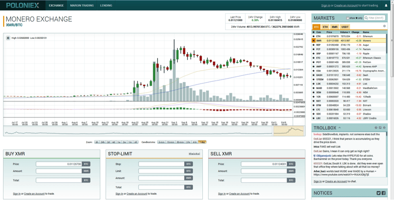Select 4-hr candlesticks
394x200 pixels.
pyautogui.click(x=195, y=142)
